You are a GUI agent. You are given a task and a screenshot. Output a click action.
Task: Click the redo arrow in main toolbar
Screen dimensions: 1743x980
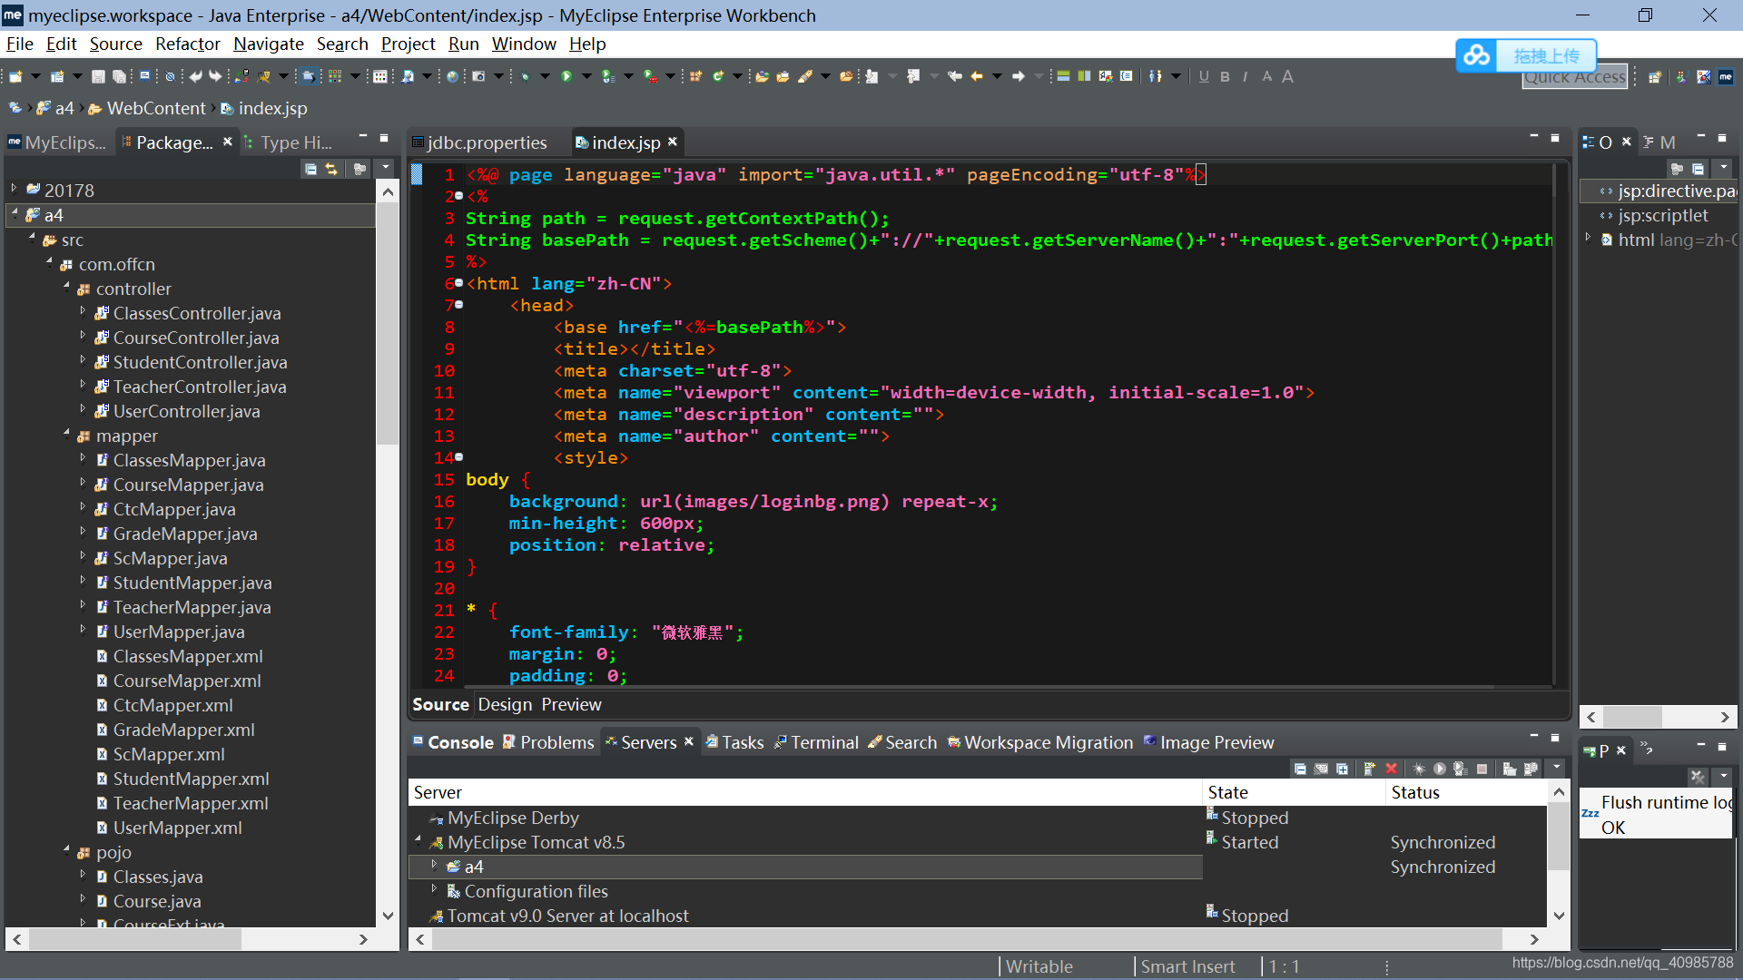click(215, 77)
